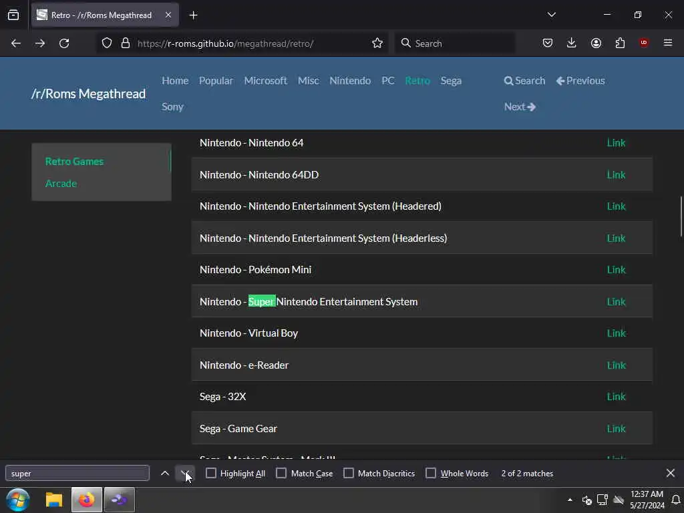Go to Previous page link
Viewport: 684px width, 513px height.
[x=580, y=81]
